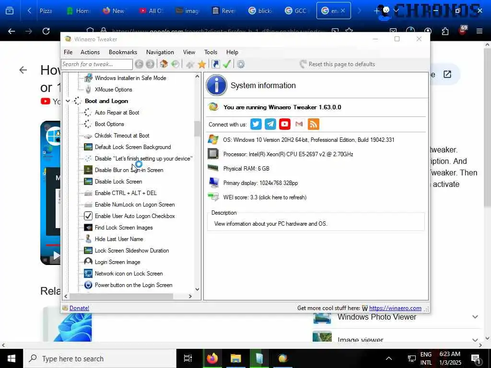Click the Type here to search box
This screenshot has height=368, width=491.
[100, 358]
